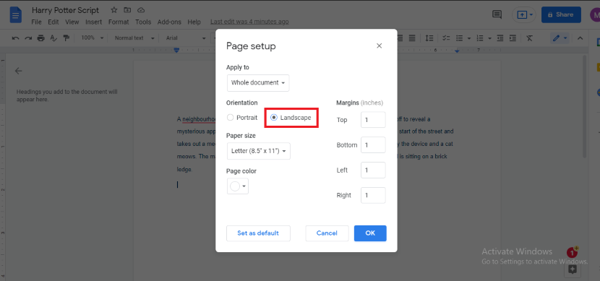Select the Landscape orientation radio button
Viewport: 600px width, 281px height.
[x=273, y=117]
